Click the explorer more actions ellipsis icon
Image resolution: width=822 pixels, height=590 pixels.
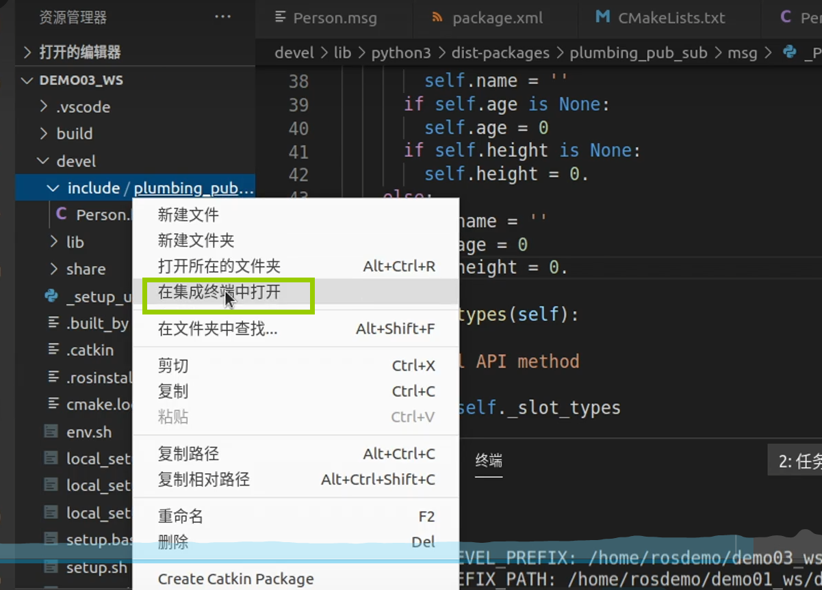click(x=222, y=17)
